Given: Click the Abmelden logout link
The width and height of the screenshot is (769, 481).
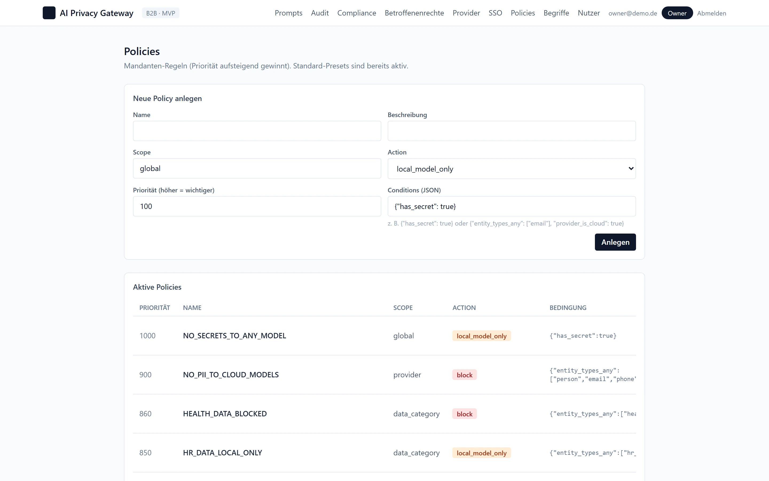Looking at the screenshot, I should (x=711, y=13).
